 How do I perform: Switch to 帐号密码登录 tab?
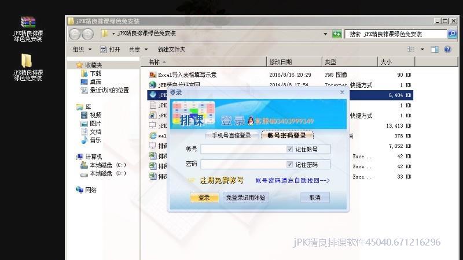(287, 135)
